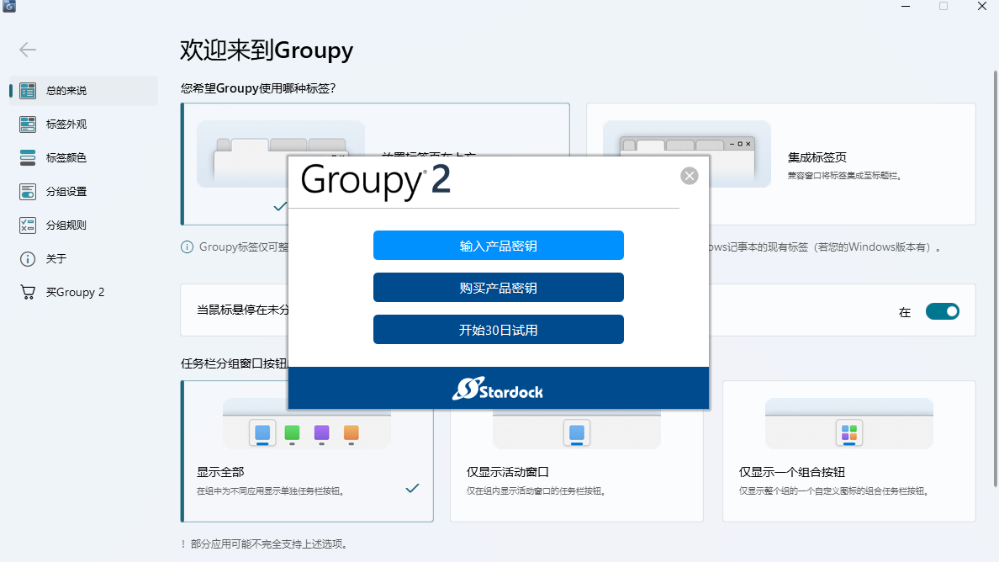Start the 30-day trial
The height and width of the screenshot is (562, 999).
pos(498,329)
